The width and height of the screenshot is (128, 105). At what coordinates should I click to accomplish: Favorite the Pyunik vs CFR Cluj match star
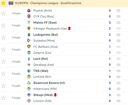pyautogui.click(x=3, y=13)
